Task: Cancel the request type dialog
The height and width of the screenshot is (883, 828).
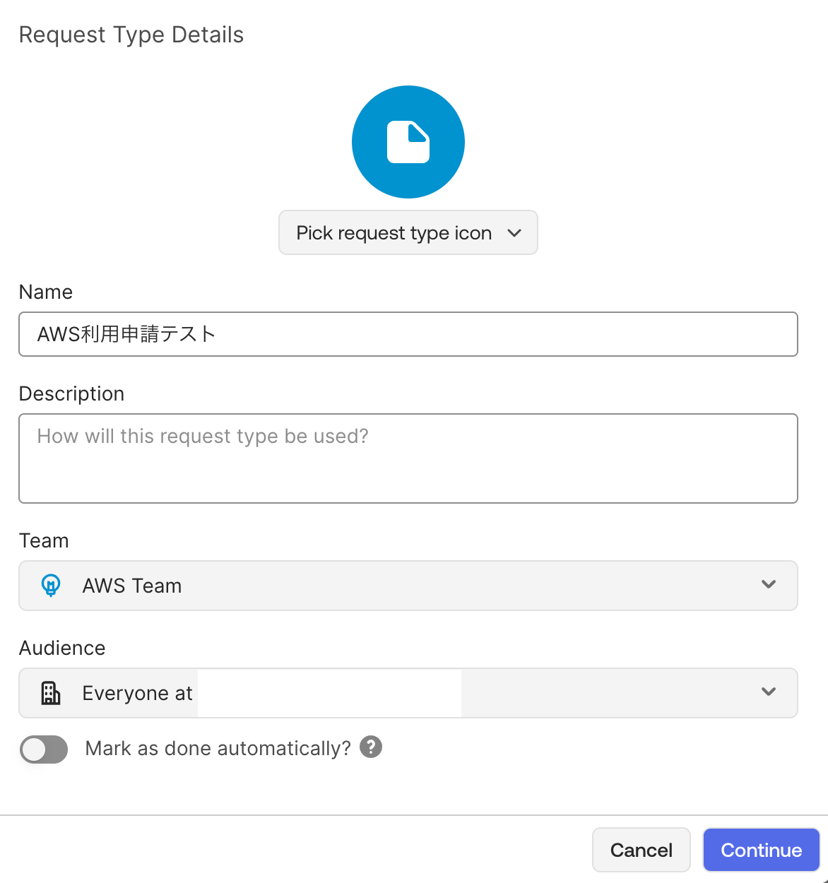Action: (x=641, y=850)
